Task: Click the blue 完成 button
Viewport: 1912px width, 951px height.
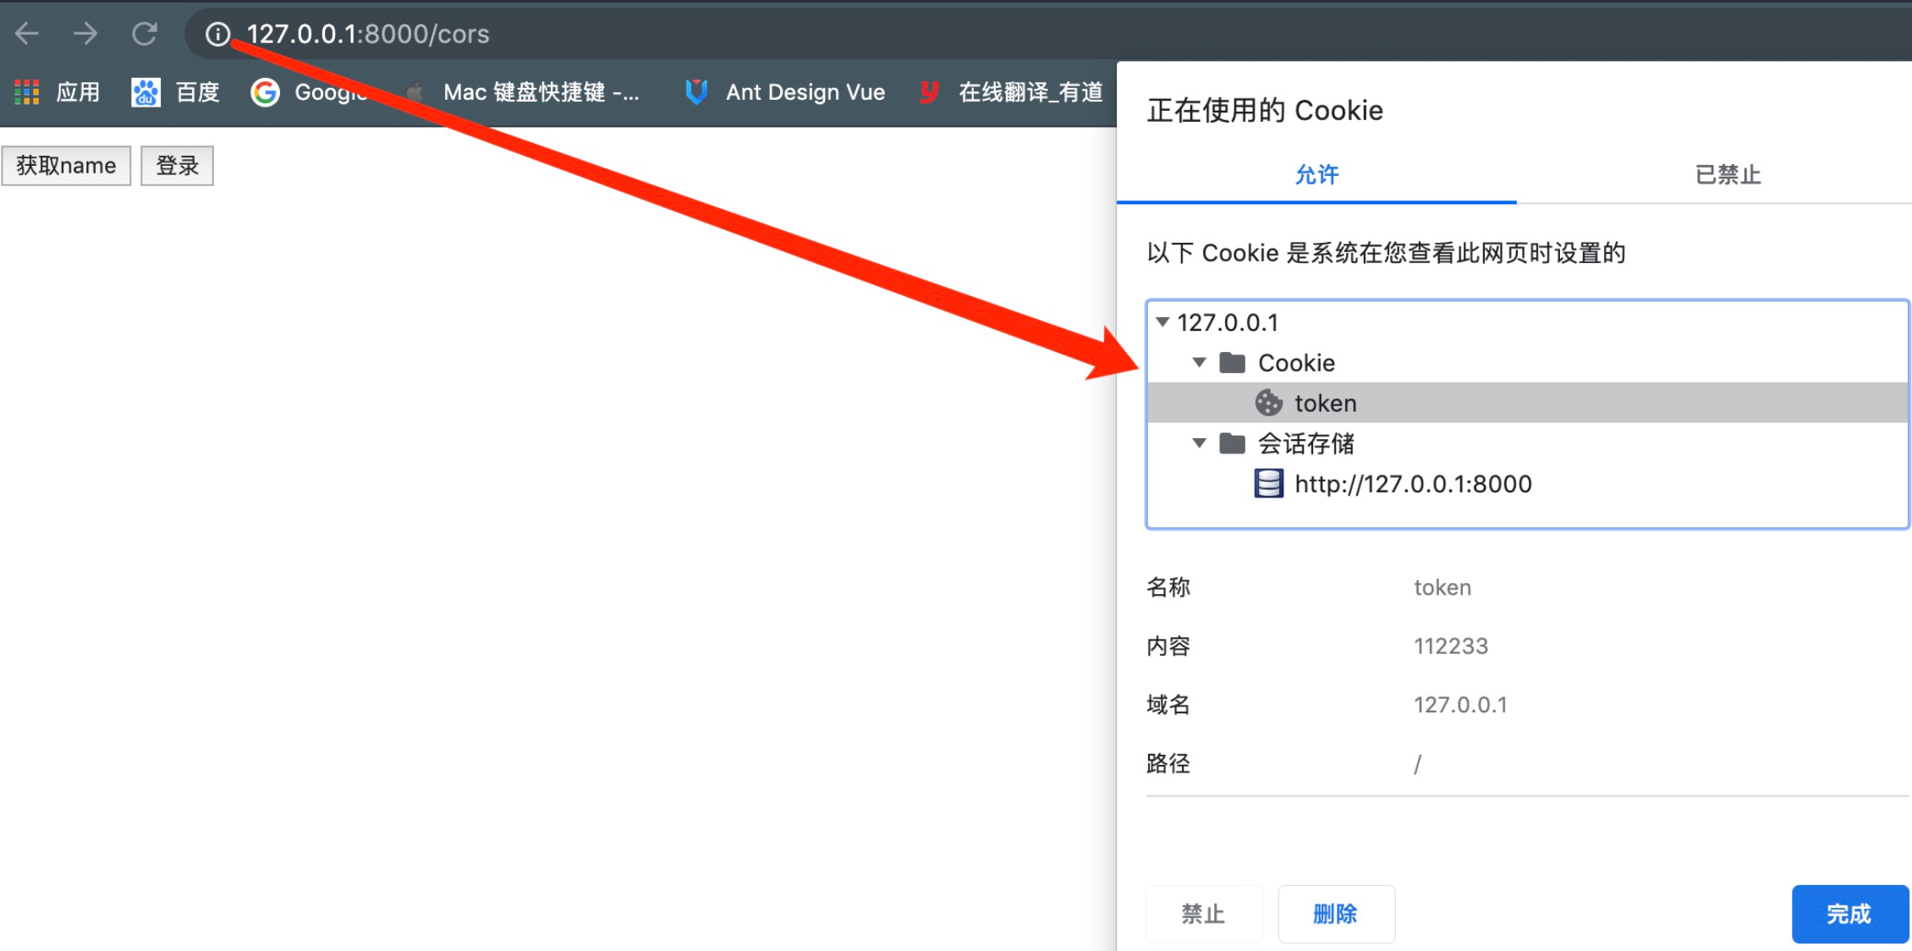Action: 1849,914
